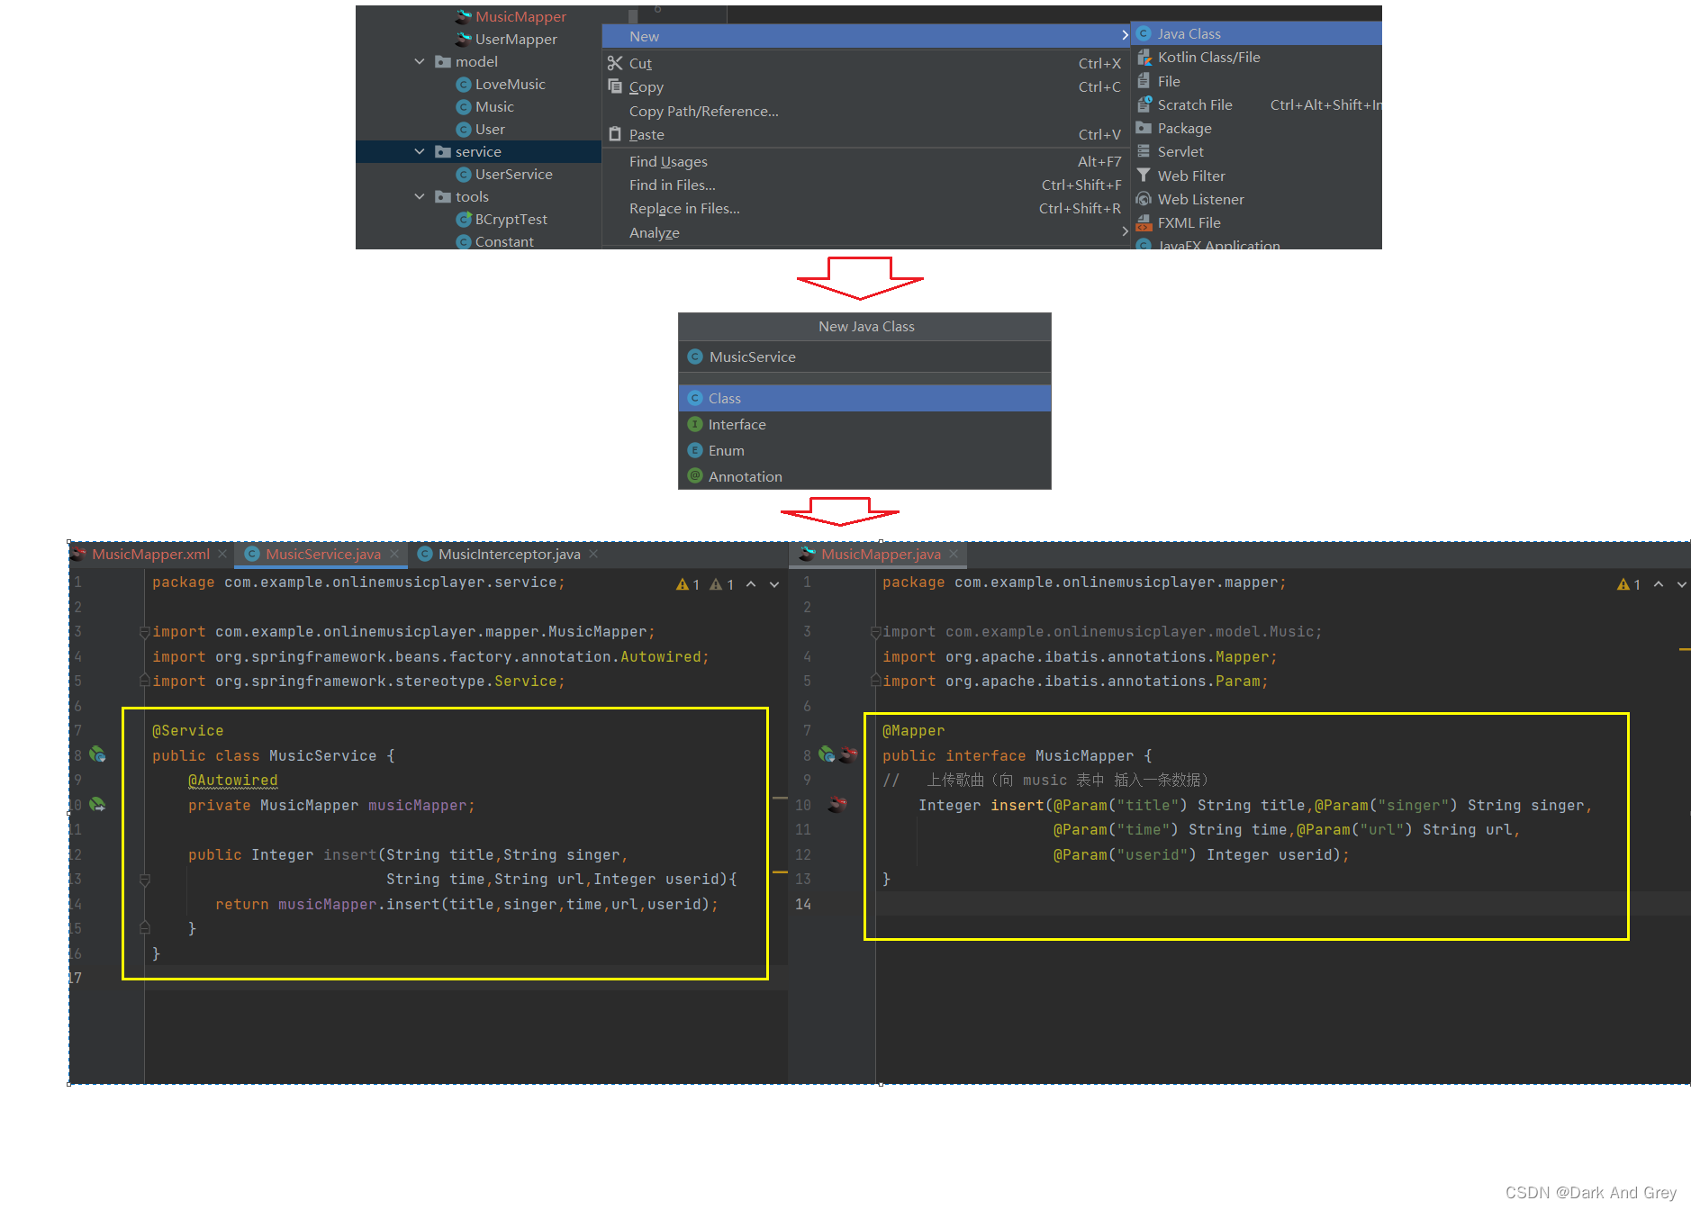Open the New context menu entry
This screenshot has width=1691, height=1210.
[x=866, y=36]
